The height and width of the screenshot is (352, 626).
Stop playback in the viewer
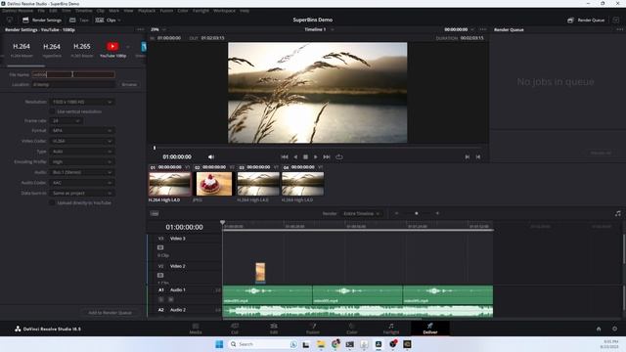click(305, 156)
